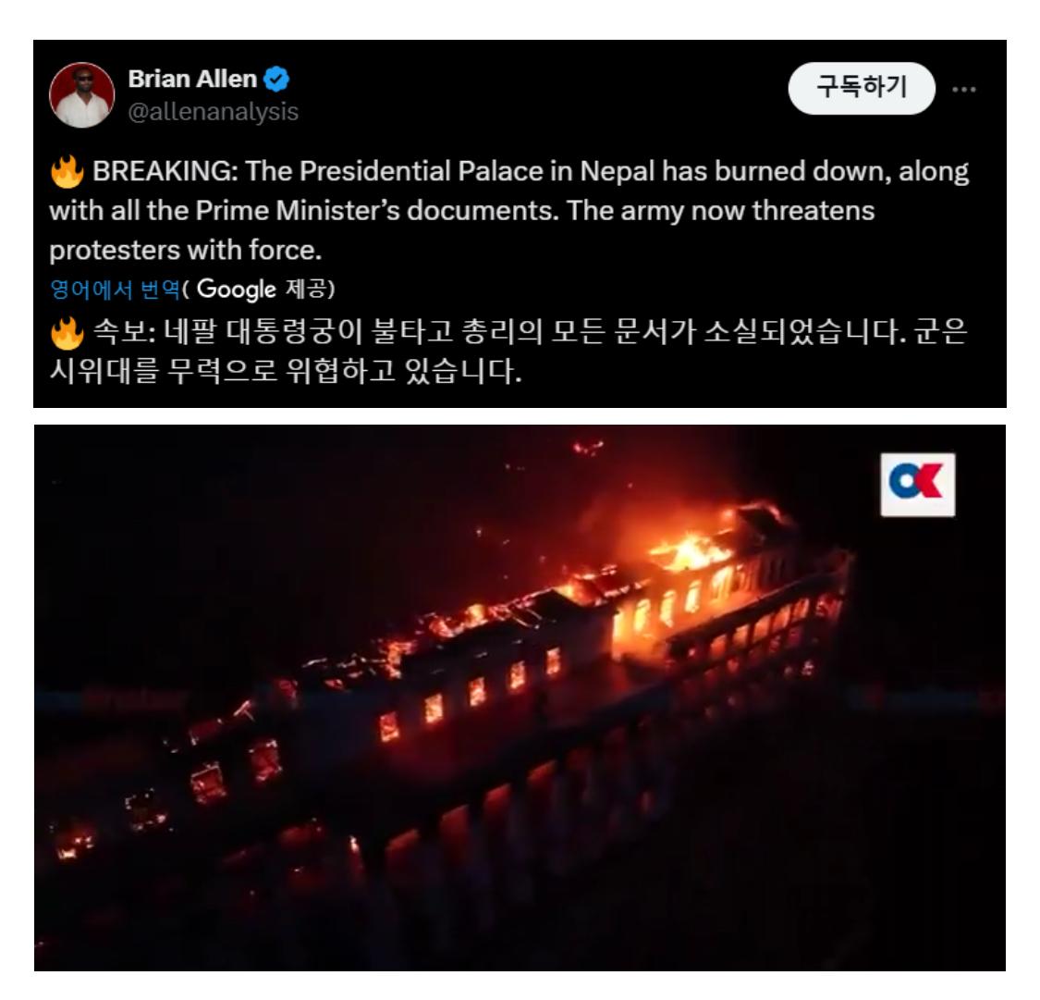Open Brian Allen's profile avatar

click(81, 95)
